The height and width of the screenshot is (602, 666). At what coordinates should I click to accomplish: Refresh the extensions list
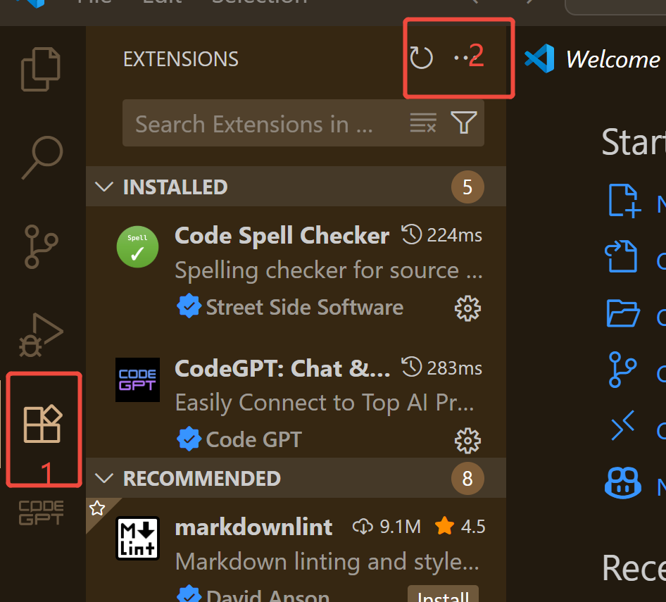click(421, 58)
